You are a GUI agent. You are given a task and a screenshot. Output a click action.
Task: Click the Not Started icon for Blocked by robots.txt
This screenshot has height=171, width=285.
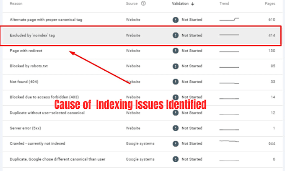[x=175, y=66]
